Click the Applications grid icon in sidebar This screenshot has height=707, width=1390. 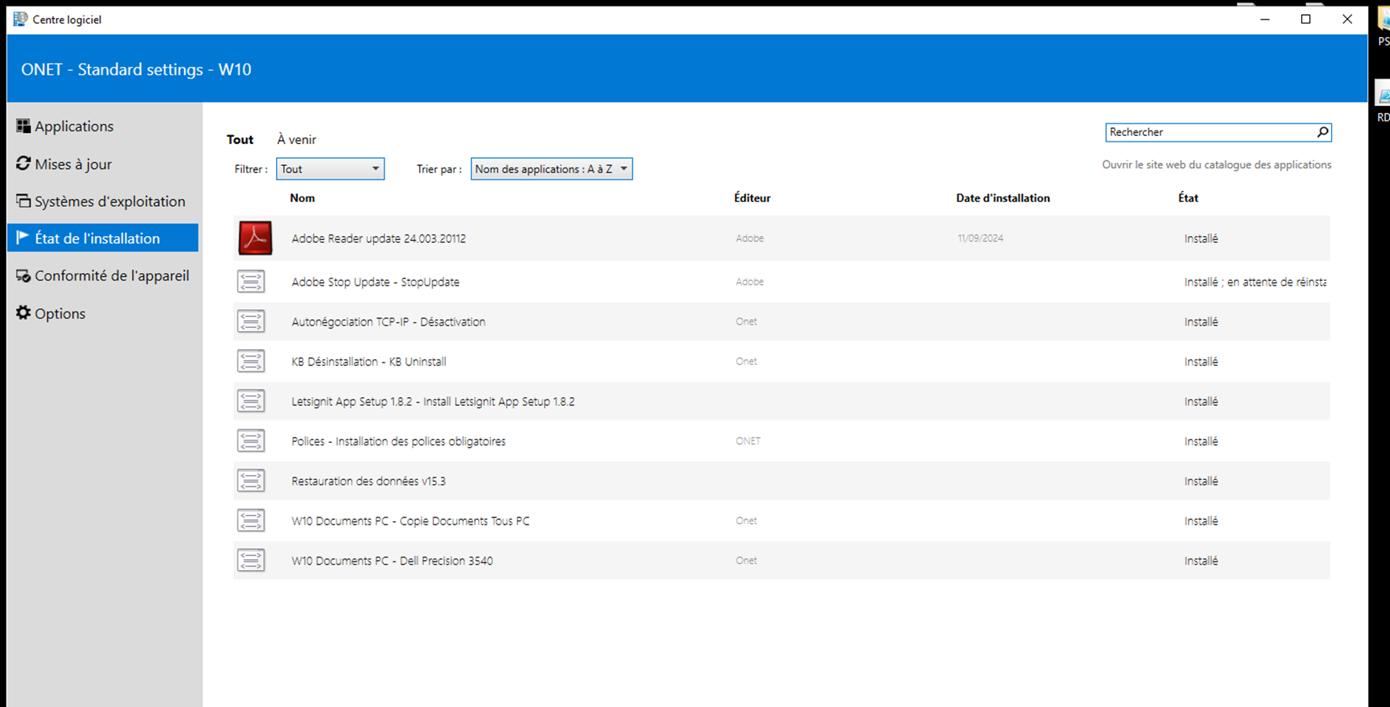(x=24, y=126)
